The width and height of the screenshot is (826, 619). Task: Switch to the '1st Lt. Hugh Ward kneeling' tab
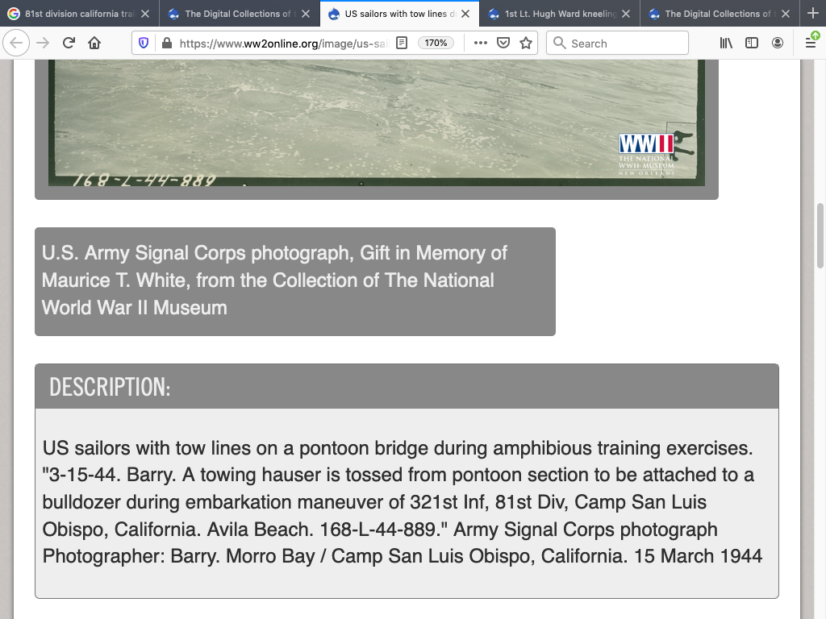554,14
